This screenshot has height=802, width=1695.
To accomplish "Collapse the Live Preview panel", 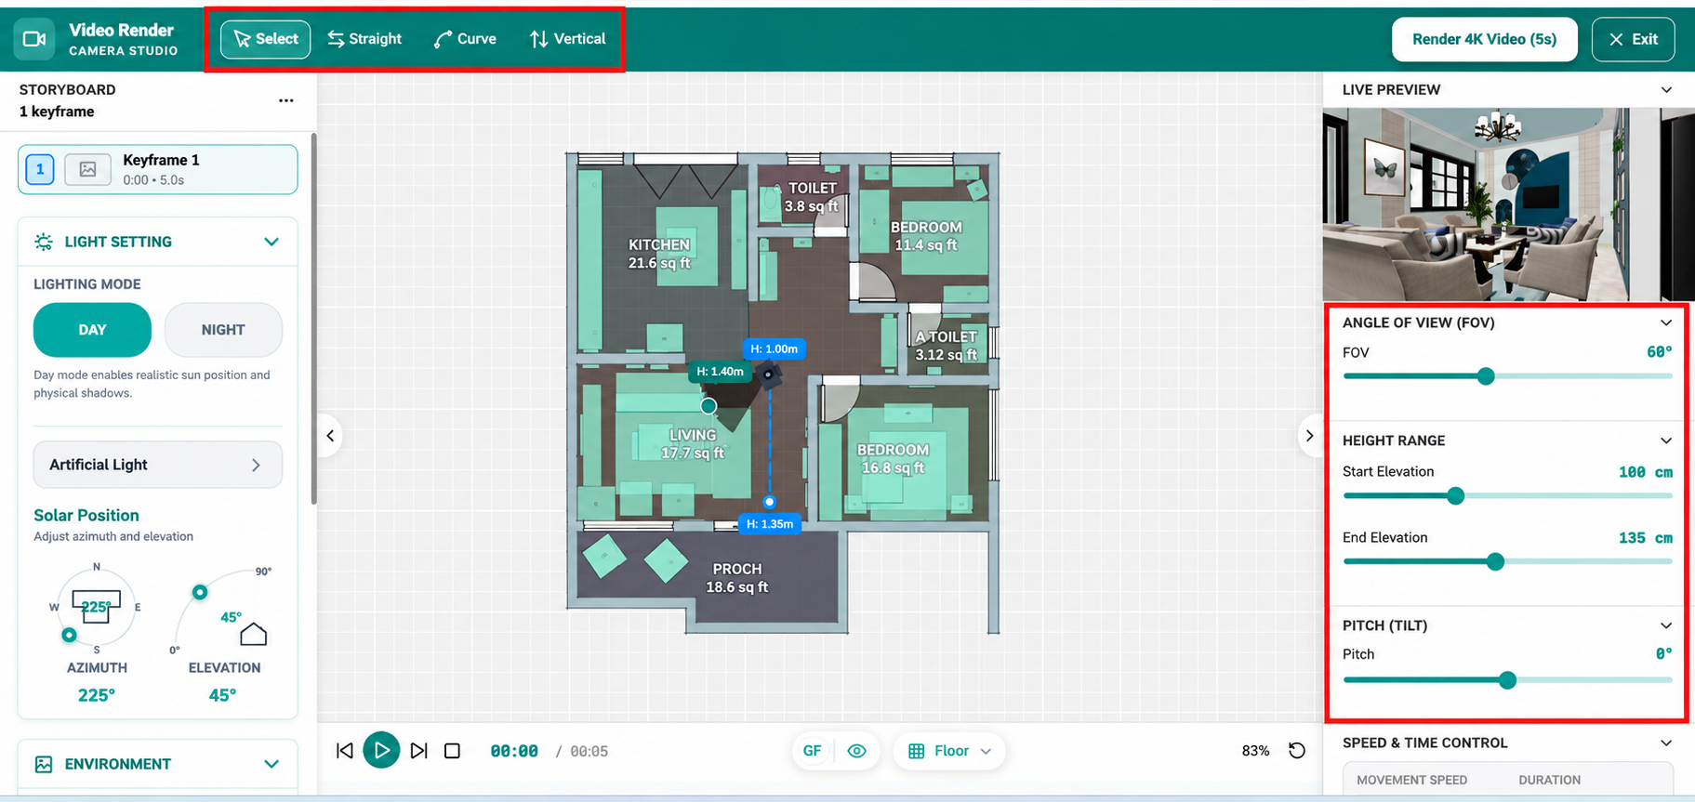I will click(1666, 90).
